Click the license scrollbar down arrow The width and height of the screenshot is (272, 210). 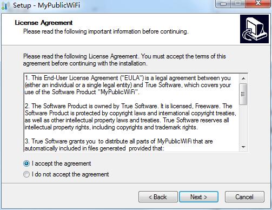243,147
